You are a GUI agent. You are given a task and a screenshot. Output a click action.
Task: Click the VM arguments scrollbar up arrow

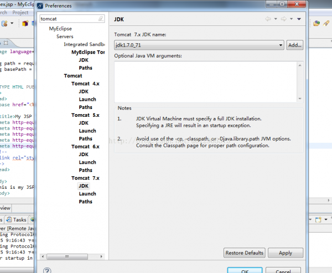point(300,65)
